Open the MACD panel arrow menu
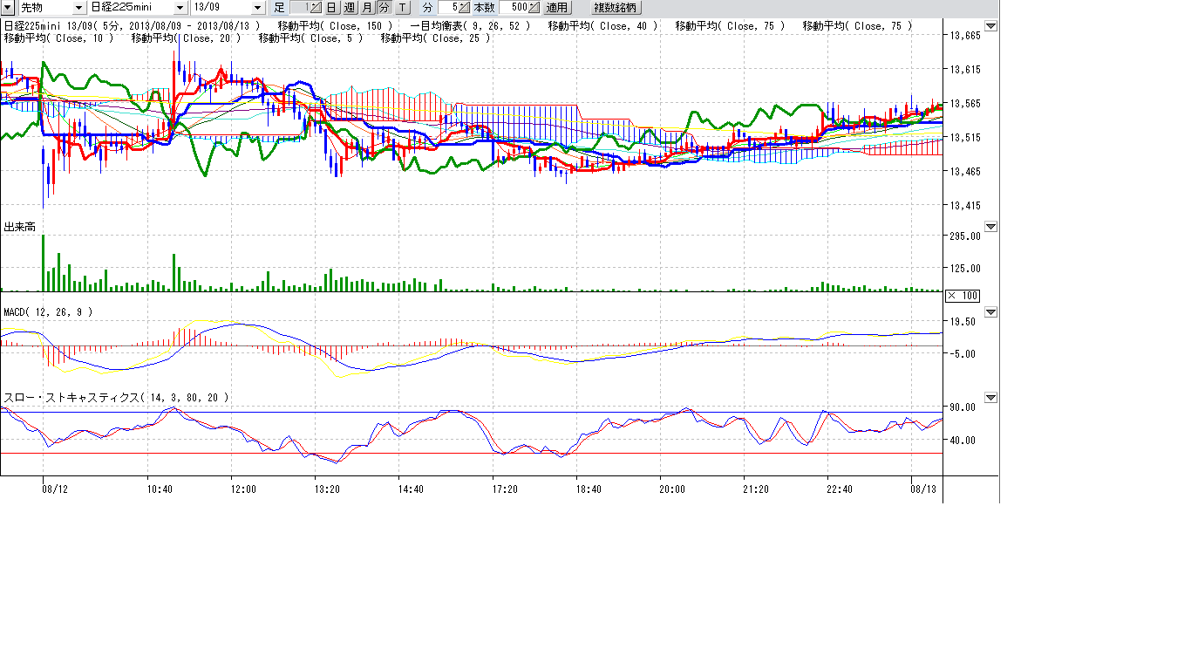The height and width of the screenshot is (670, 1191). (x=990, y=311)
